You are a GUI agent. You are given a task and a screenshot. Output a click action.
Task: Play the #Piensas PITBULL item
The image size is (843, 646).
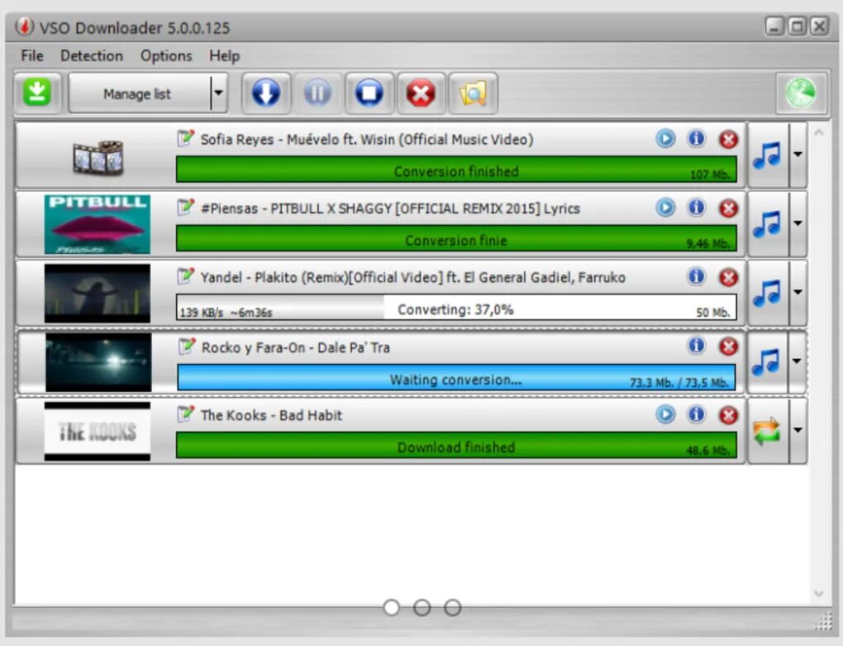click(x=665, y=208)
